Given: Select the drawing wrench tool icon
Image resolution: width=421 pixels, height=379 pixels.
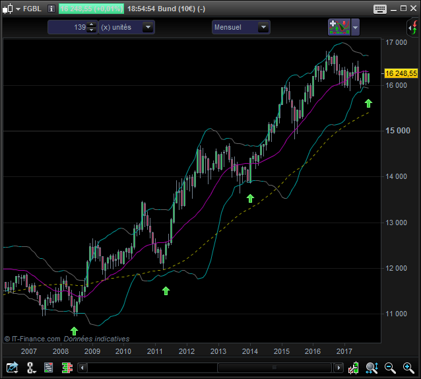Looking at the screenshot, I should (30, 368).
